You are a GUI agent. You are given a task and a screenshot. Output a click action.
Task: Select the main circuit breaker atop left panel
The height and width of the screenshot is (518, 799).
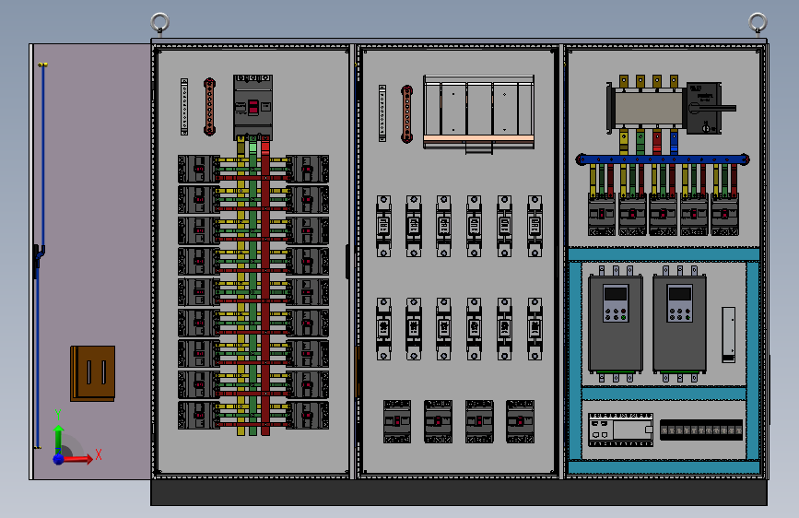click(x=253, y=108)
